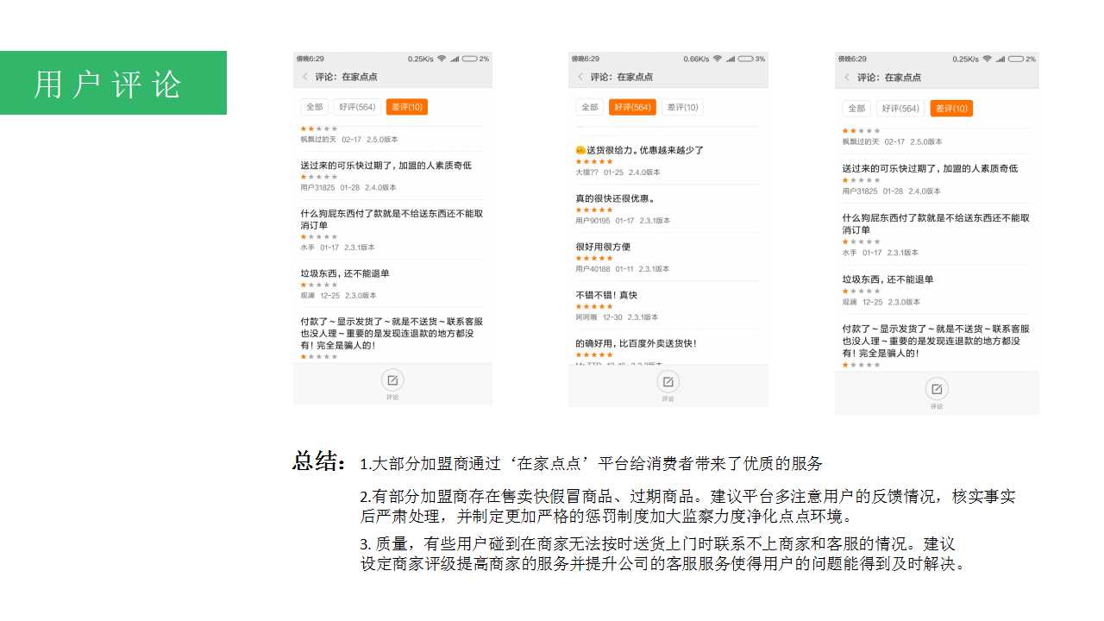Select 全部 tab on middle screenshot
1104x621 pixels.
point(590,107)
